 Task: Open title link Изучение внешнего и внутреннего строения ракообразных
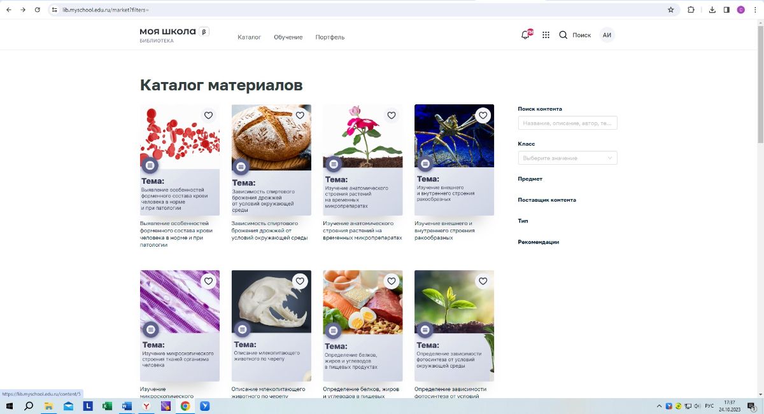tap(444, 230)
